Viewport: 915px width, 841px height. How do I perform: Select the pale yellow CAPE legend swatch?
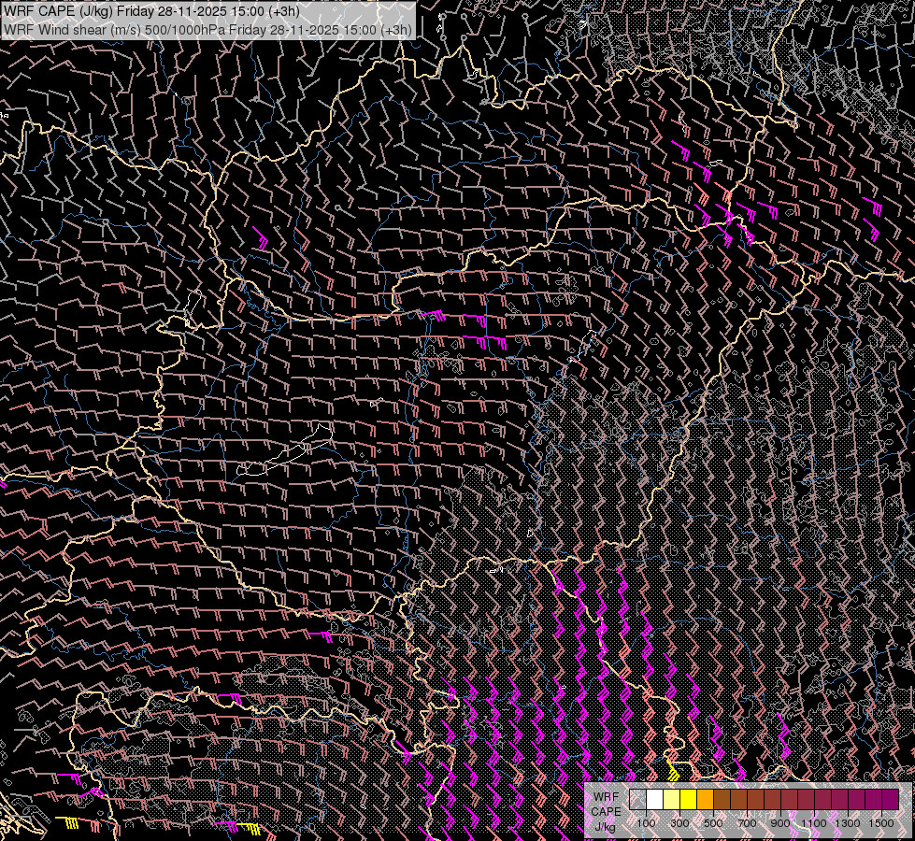[671, 799]
